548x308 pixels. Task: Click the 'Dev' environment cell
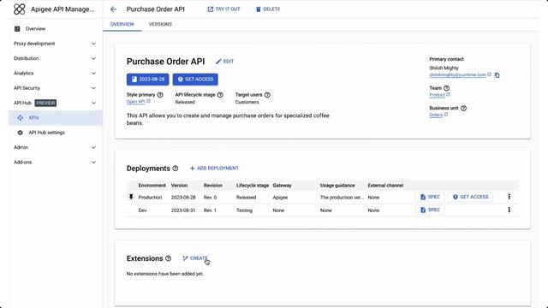[x=142, y=210]
